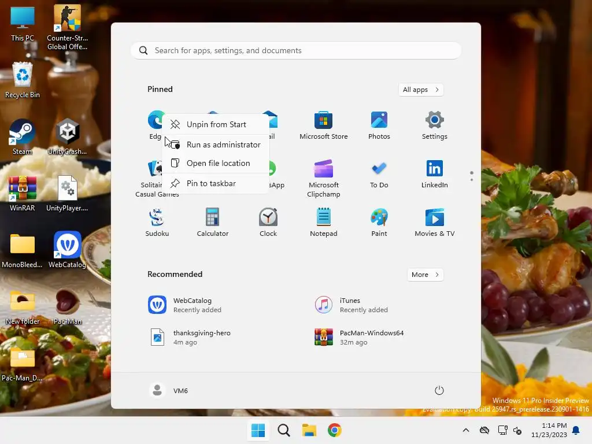Click the OneDrive tray icon
This screenshot has height=444, width=592.
(x=484, y=430)
